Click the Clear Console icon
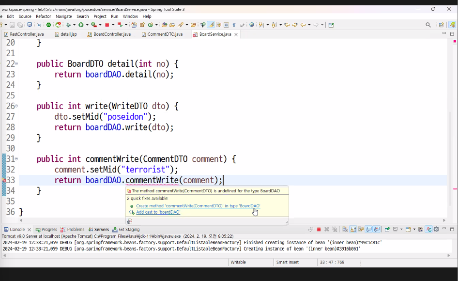This screenshot has width=458, height=281. (x=345, y=230)
